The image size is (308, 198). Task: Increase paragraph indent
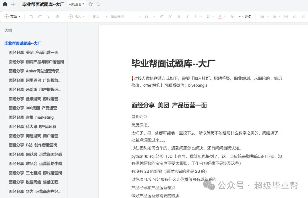tap(303, 17)
